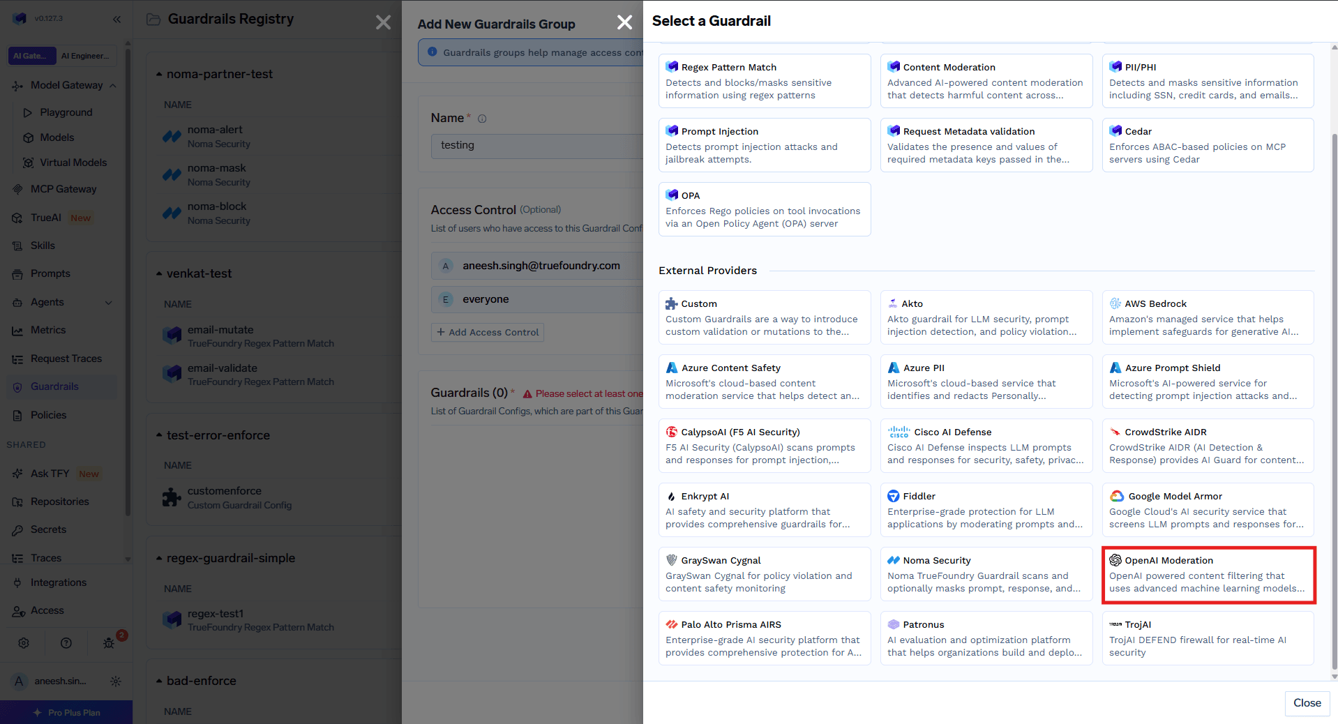Select the Enkrypt AI provider

[765, 510]
